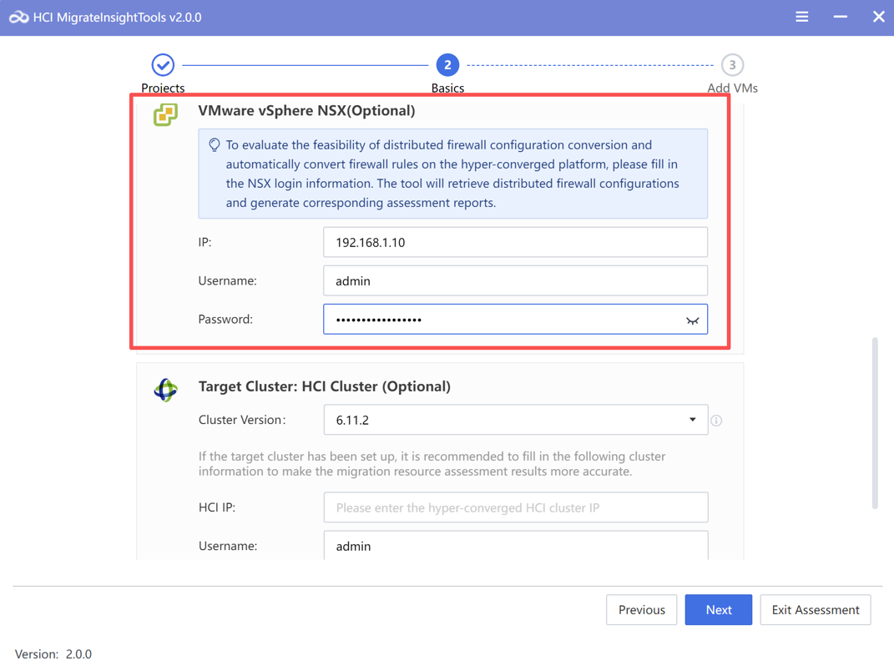Click the step 2 Basics circle

[447, 65]
